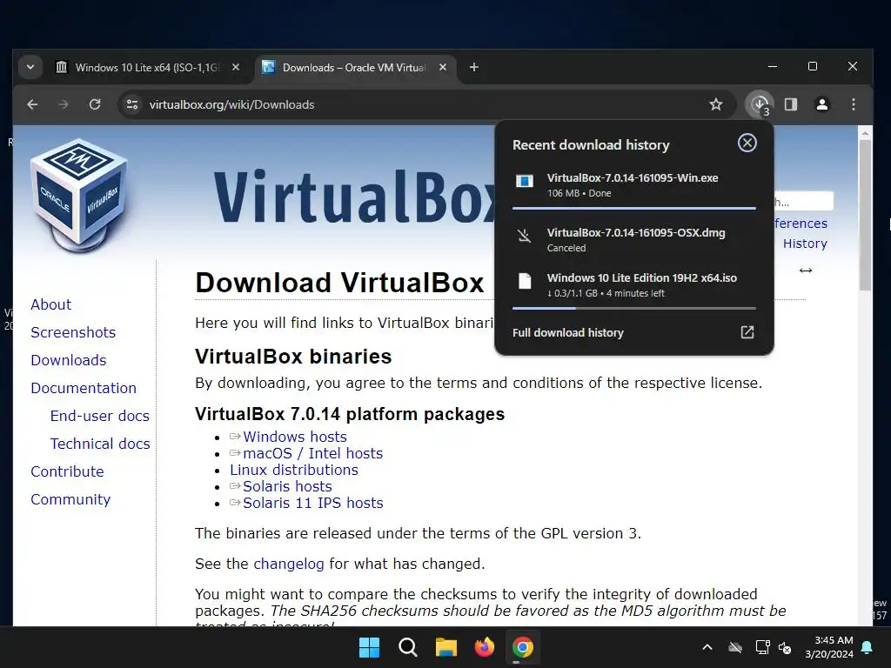The height and width of the screenshot is (668, 891).
Task: Select Windows 10 Lite Edition 19H2 x64.iso entry
Action: coord(634,285)
